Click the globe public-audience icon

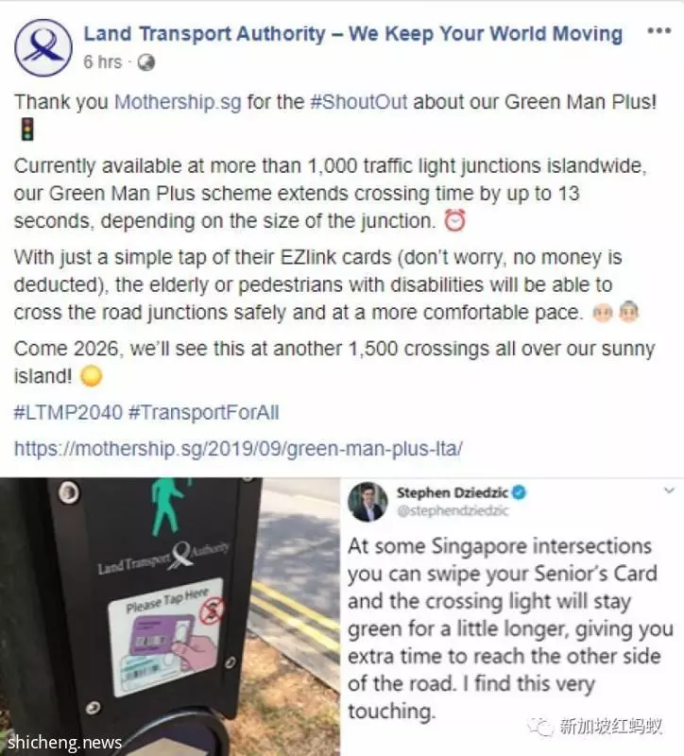pyautogui.click(x=146, y=62)
